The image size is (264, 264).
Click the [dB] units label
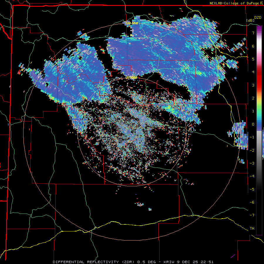tap(250, 20)
